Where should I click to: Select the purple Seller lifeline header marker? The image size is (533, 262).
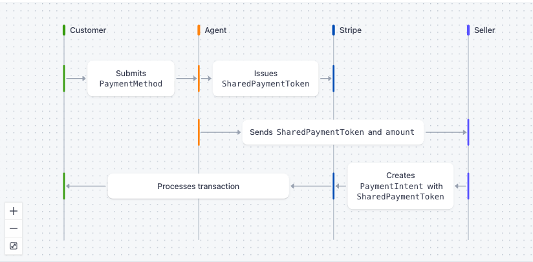tap(468, 30)
